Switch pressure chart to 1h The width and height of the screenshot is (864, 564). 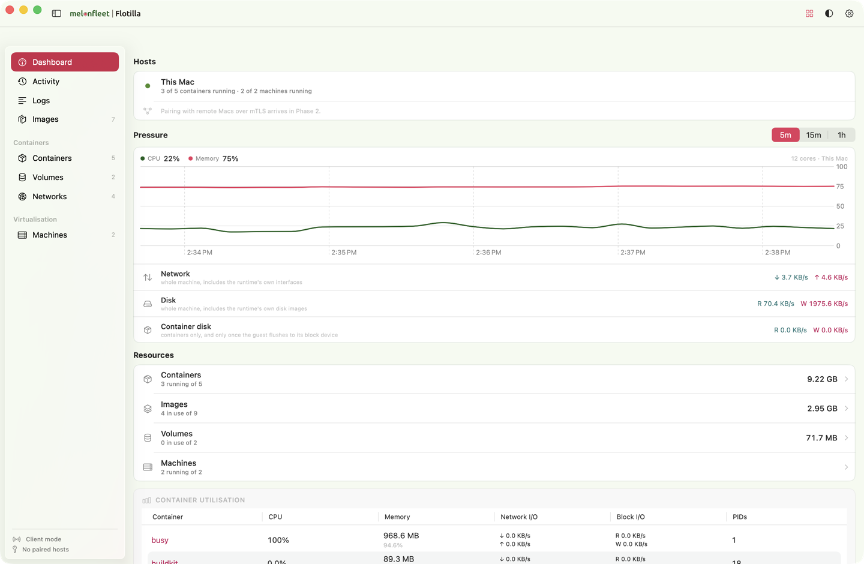coord(841,135)
